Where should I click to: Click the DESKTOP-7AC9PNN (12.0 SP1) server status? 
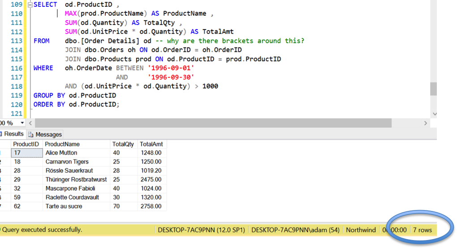[201, 230]
